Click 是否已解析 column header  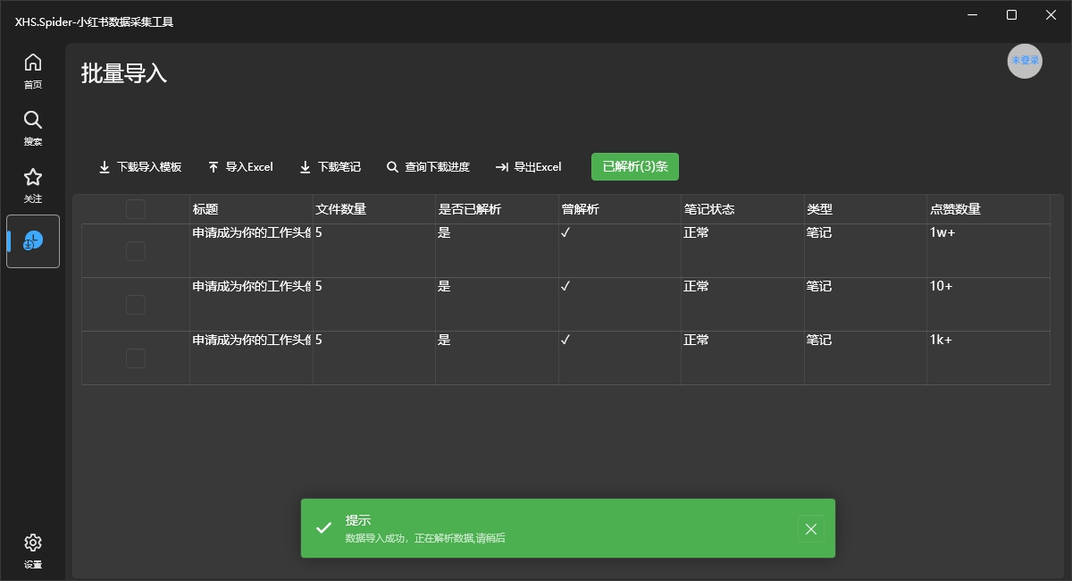(x=497, y=209)
